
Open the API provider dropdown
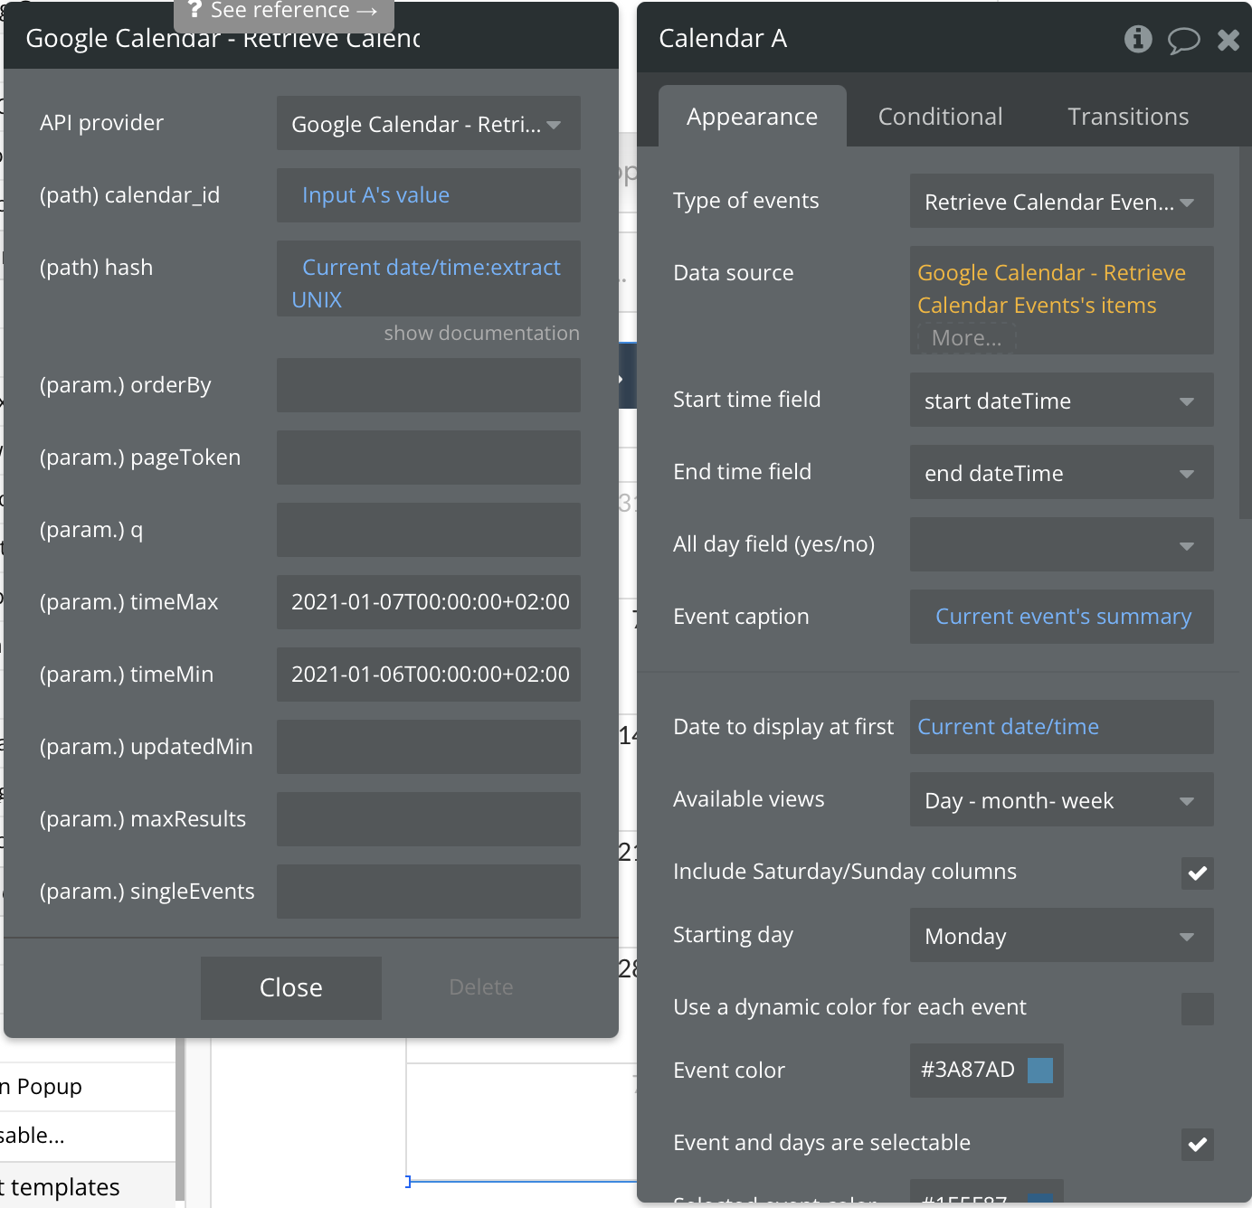tap(428, 124)
